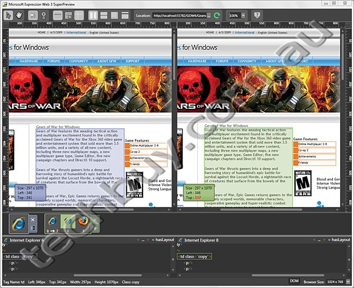Toggle the highlighted table-layout icon left of side-by-side
This screenshot has height=288, width=354.
[79, 15]
